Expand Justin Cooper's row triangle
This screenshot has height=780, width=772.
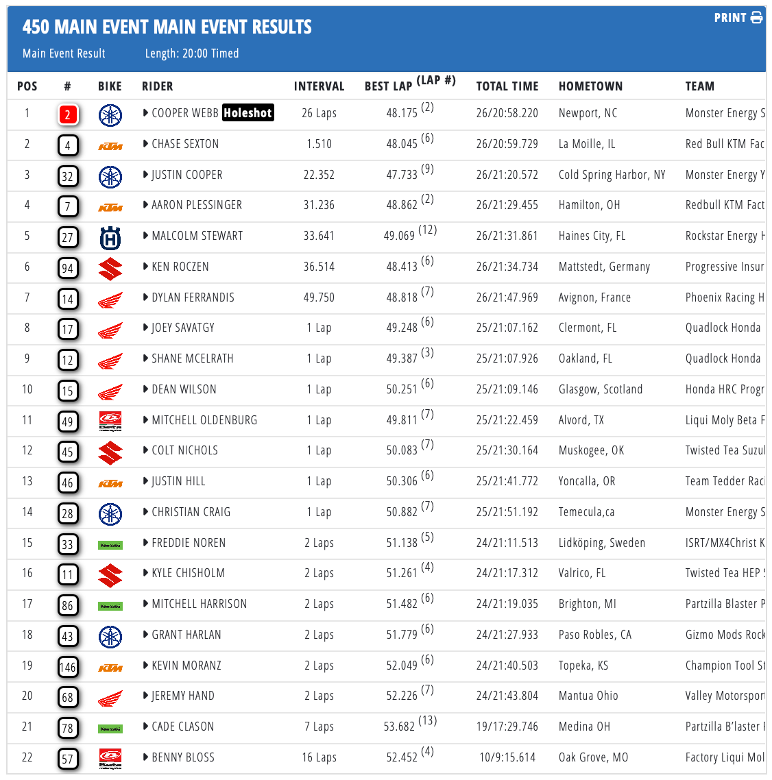click(145, 175)
